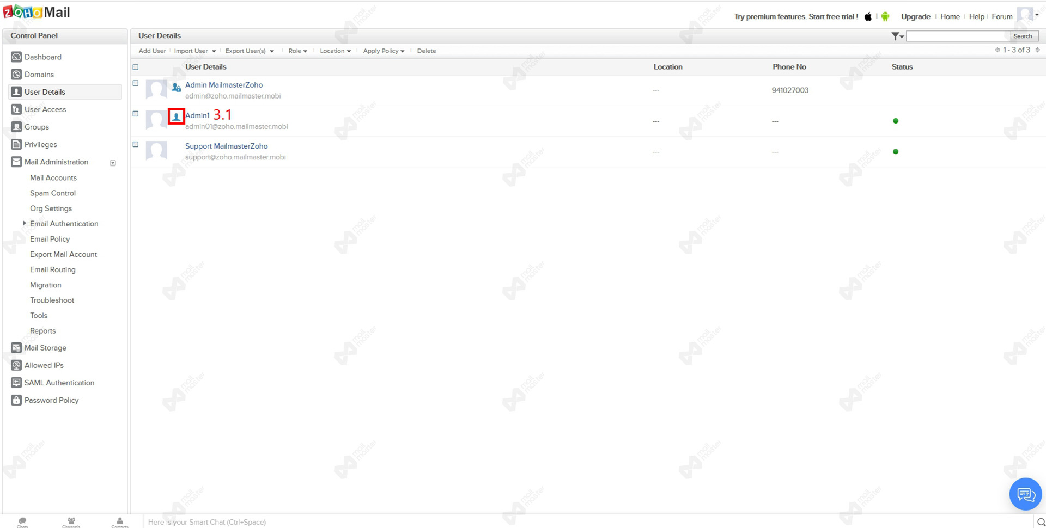
Task: Check the Admin1 row checkbox
Action: pos(136,114)
